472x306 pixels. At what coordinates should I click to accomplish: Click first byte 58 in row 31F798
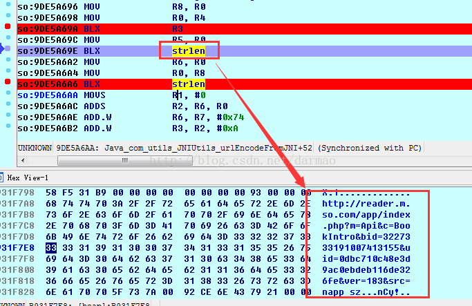click(51, 193)
